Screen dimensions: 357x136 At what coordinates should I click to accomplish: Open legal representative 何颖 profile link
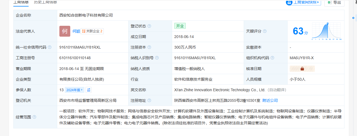(x=76, y=31)
